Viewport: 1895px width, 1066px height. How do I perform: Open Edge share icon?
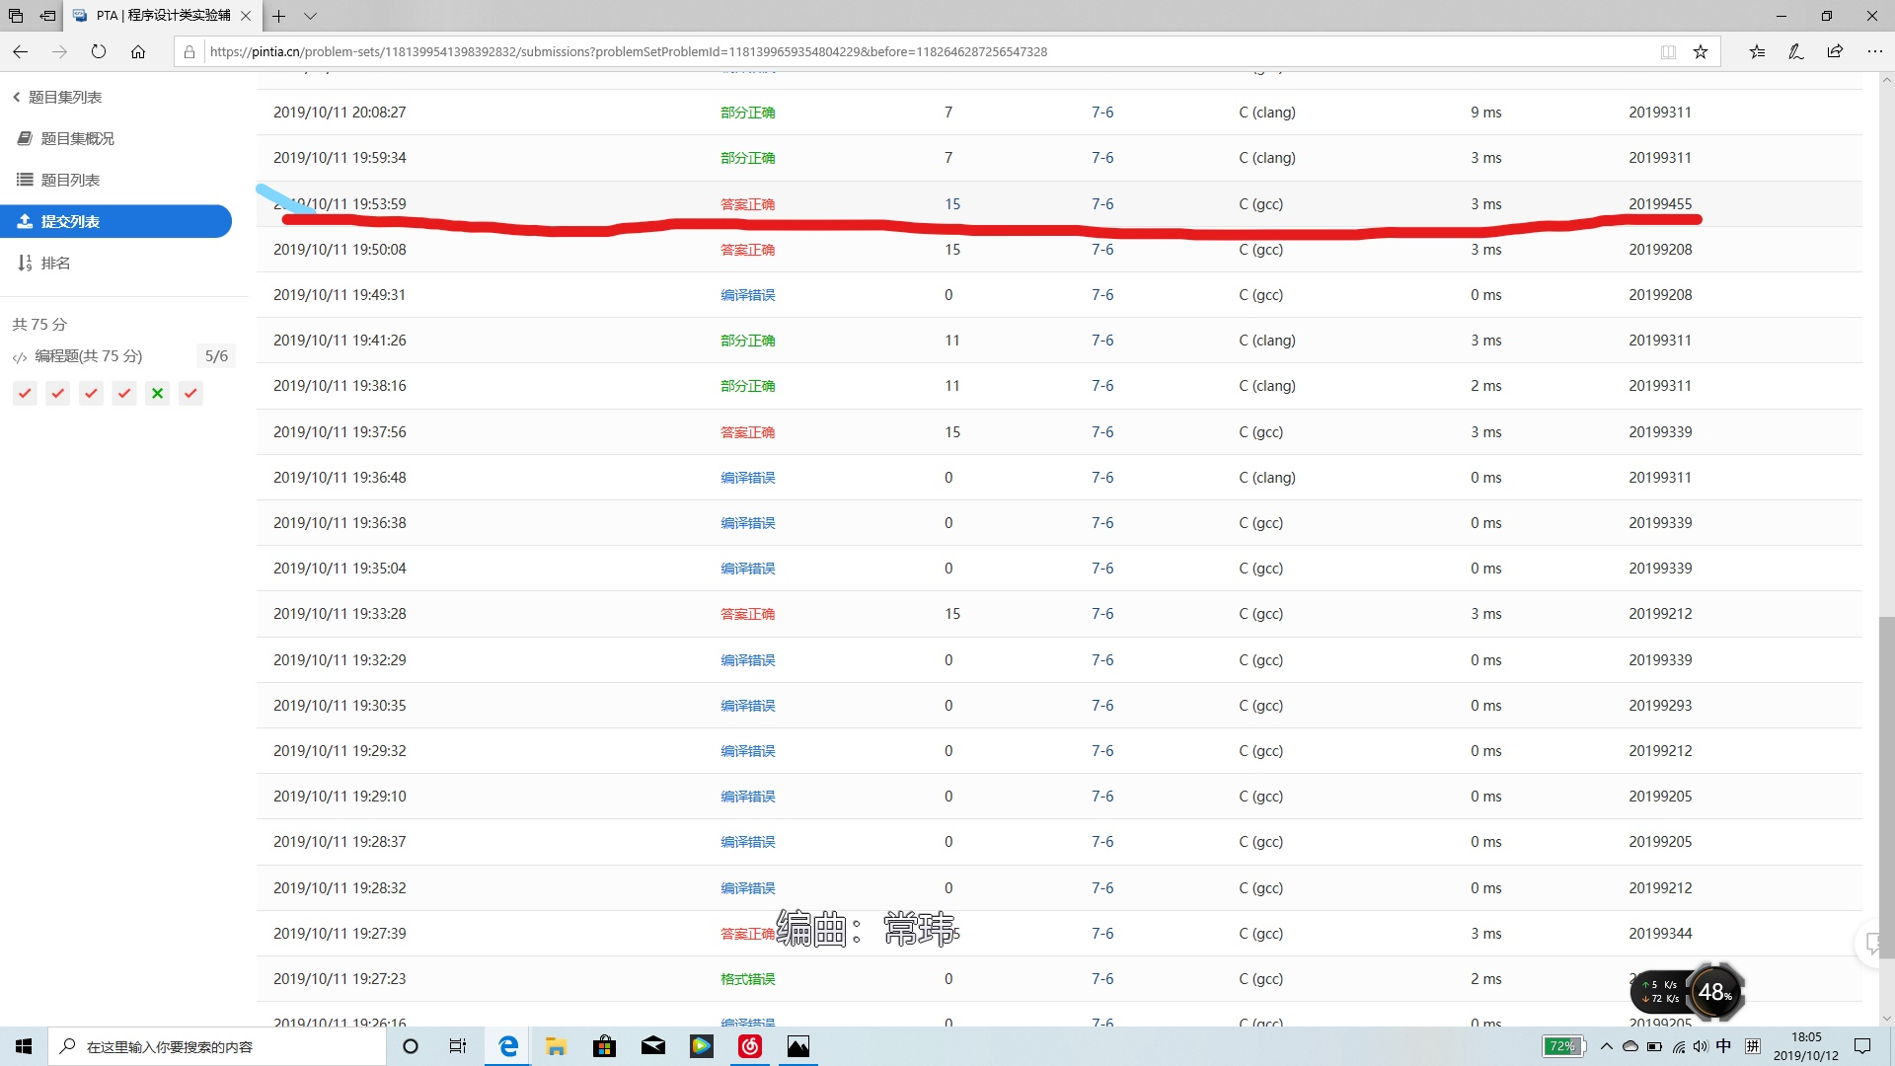click(x=1835, y=51)
